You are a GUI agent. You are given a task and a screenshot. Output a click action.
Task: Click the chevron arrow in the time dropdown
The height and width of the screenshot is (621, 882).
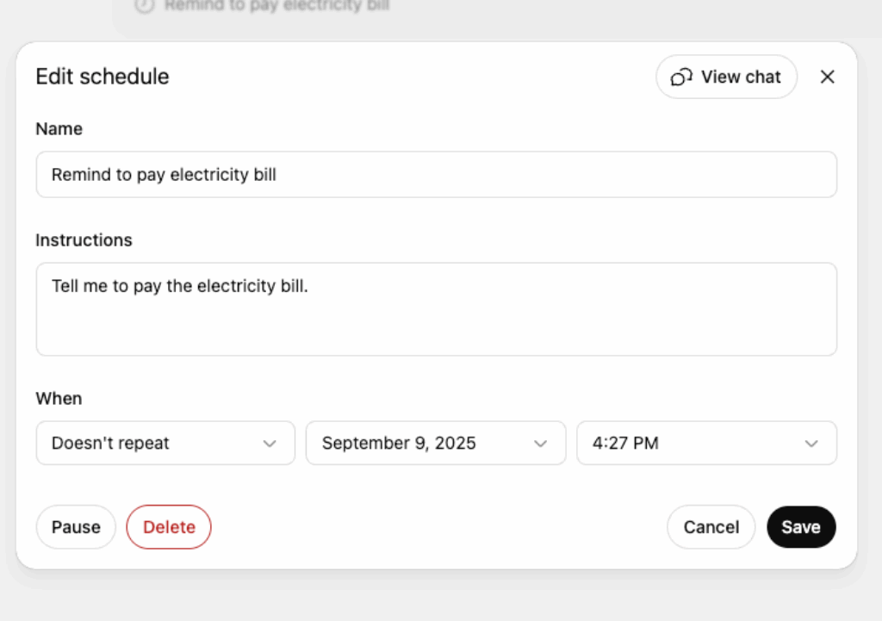pos(811,444)
